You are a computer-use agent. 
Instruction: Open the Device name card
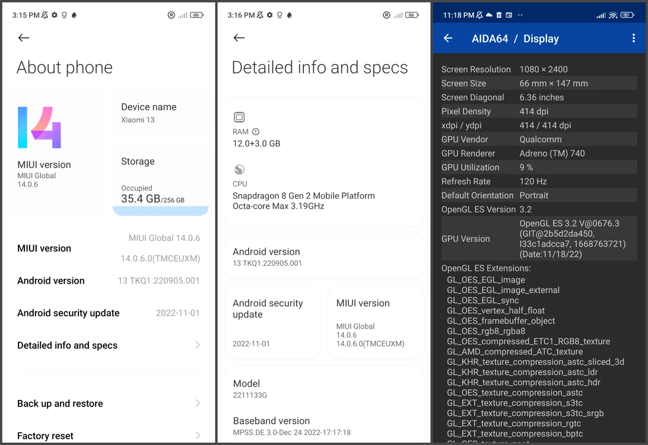tap(160, 113)
